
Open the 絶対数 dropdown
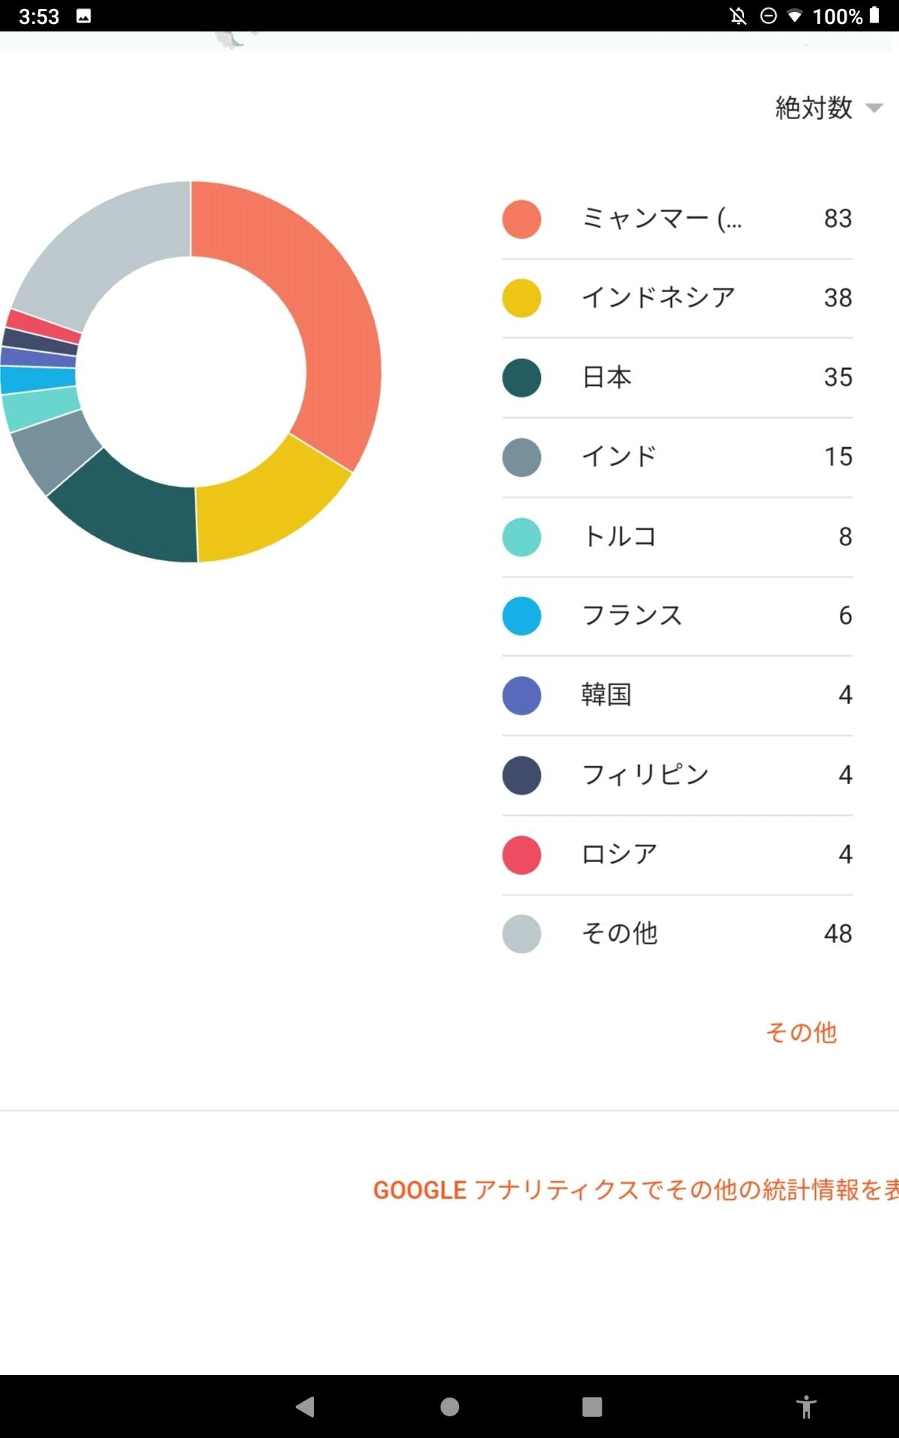pos(814,108)
